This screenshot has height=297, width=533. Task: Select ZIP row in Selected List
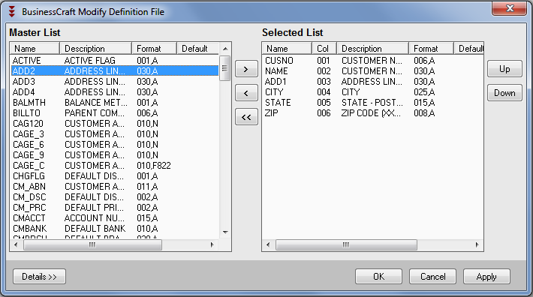372,113
